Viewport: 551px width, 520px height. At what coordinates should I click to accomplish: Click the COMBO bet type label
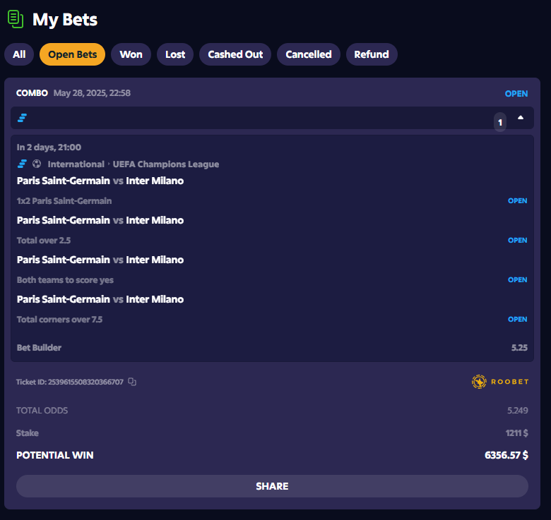[32, 93]
